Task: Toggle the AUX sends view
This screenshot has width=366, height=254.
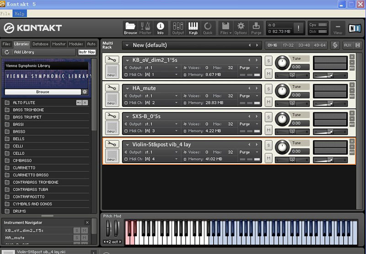Action: [x=347, y=45]
